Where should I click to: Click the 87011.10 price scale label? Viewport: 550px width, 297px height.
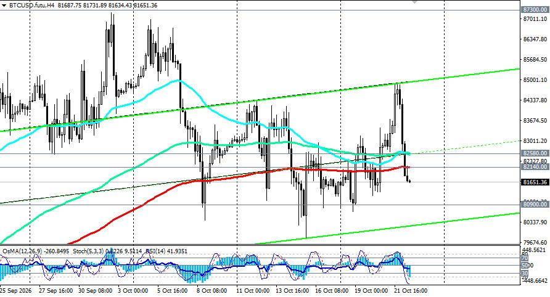tap(535, 19)
